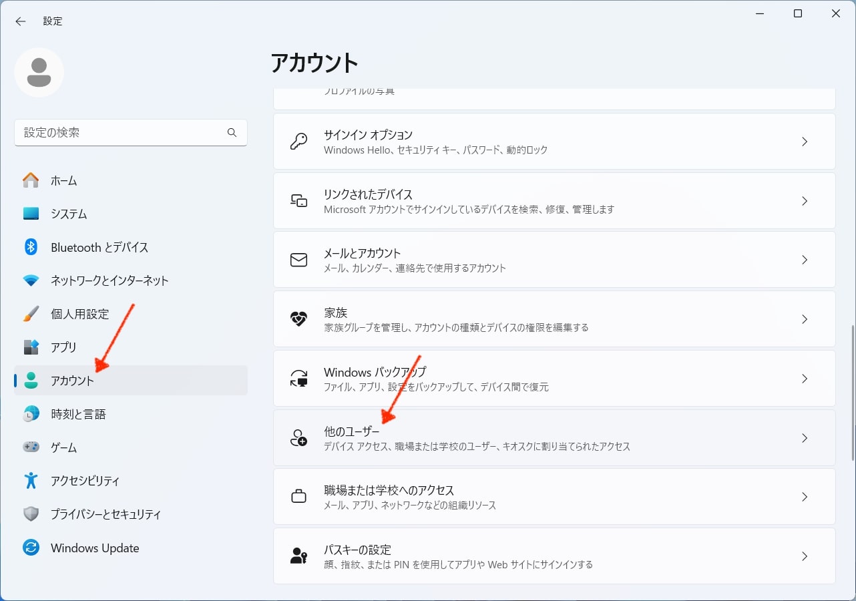This screenshot has width=856, height=601.
Task: Select the ゲーム controller icon
Action: [x=31, y=447]
